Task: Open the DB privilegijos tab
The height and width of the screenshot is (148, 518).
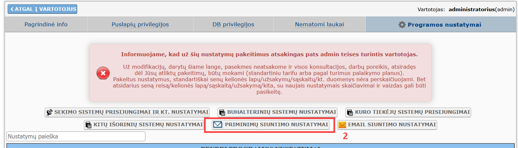Action: (x=233, y=24)
